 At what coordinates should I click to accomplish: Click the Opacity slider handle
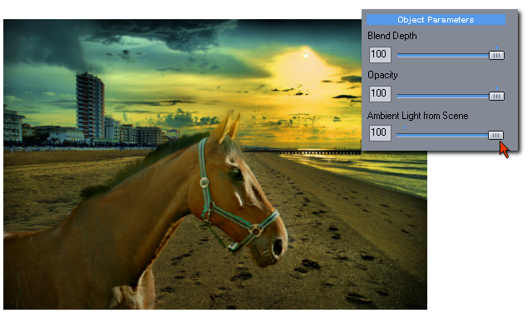pos(496,97)
